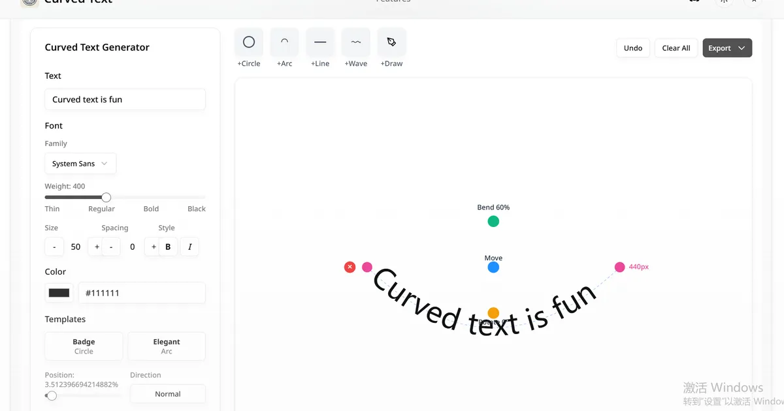
Task: Open the Direction dropdown showing Normal
Action: coord(168,394)
